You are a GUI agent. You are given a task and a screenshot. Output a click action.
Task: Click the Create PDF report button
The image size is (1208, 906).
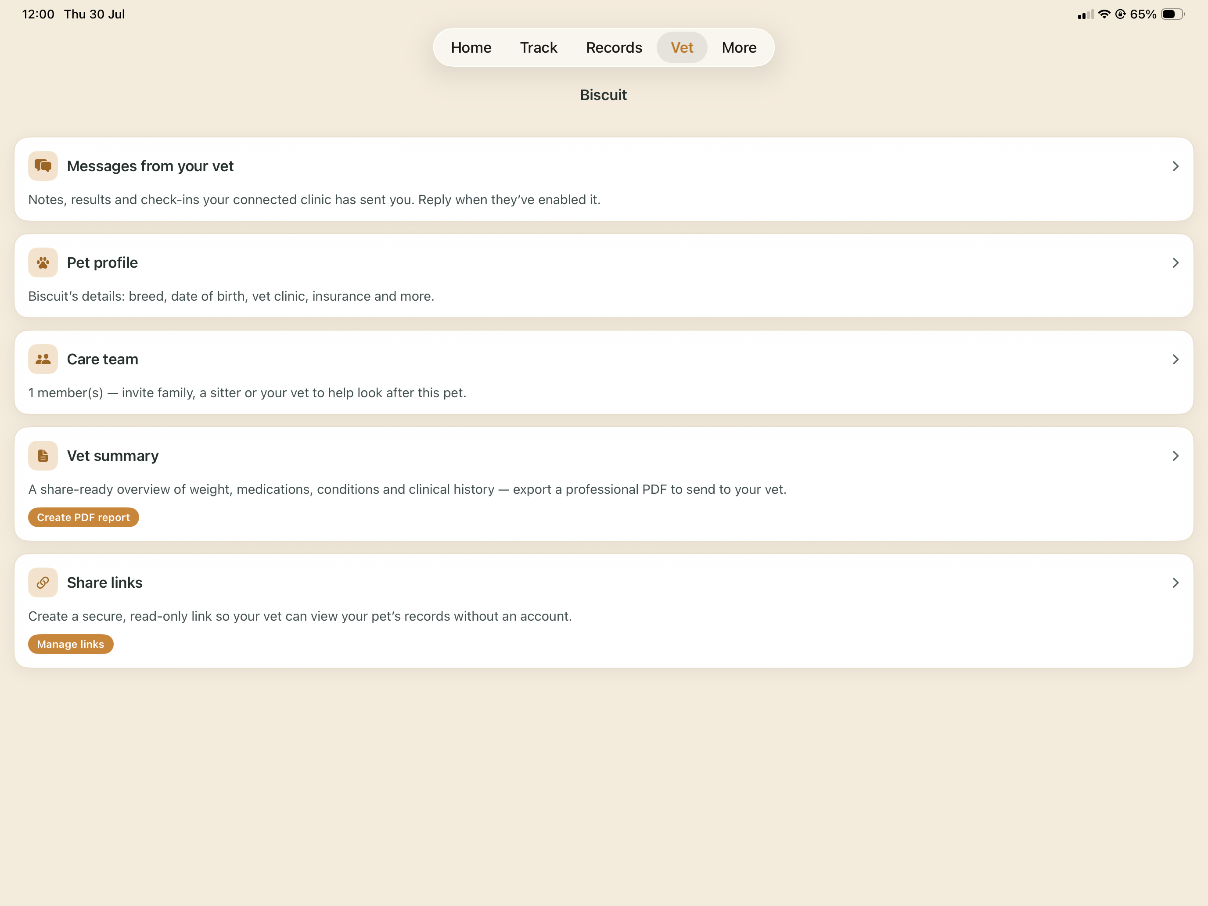83,517
